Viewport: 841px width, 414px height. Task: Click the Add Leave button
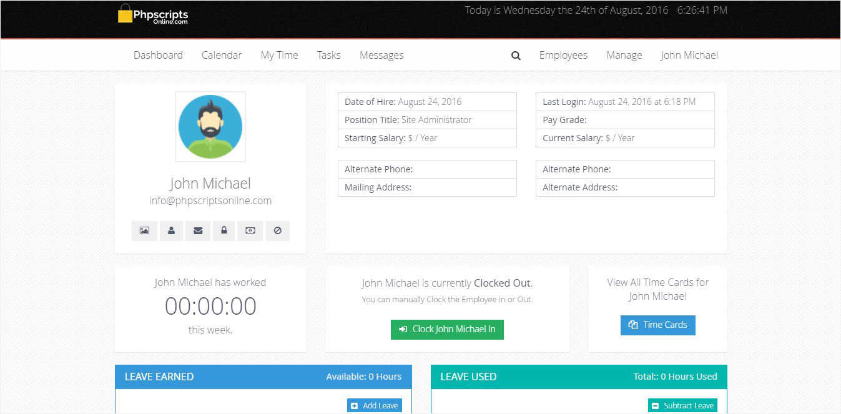pyautogui.click(x=375, y=405)
